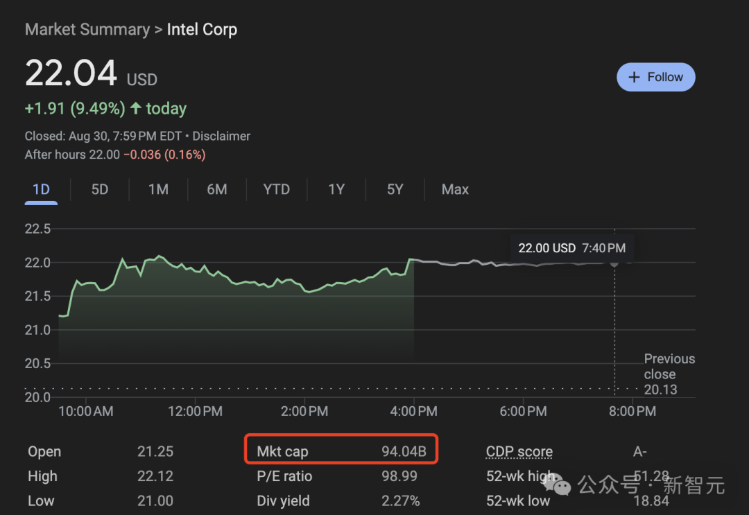Select the 1D time range tab
Screen dimensions: 749x515
(41, 189)
